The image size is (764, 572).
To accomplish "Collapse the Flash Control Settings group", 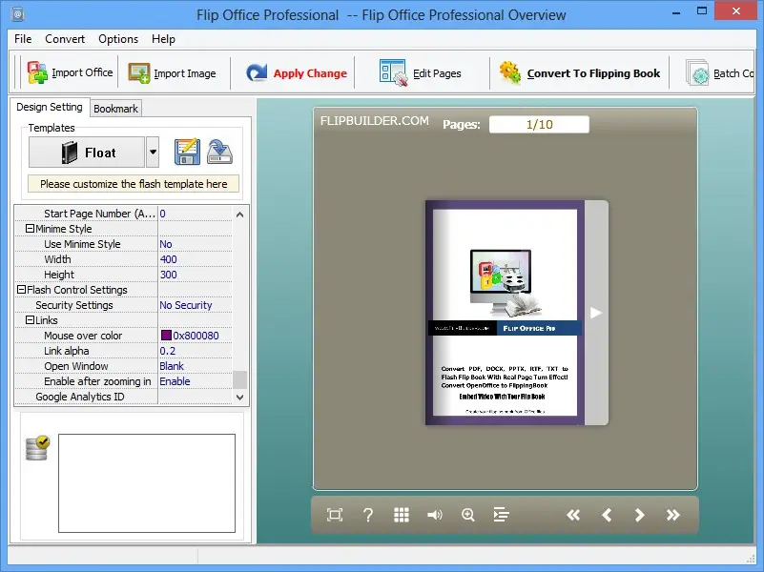I will [x=21, y=290].
